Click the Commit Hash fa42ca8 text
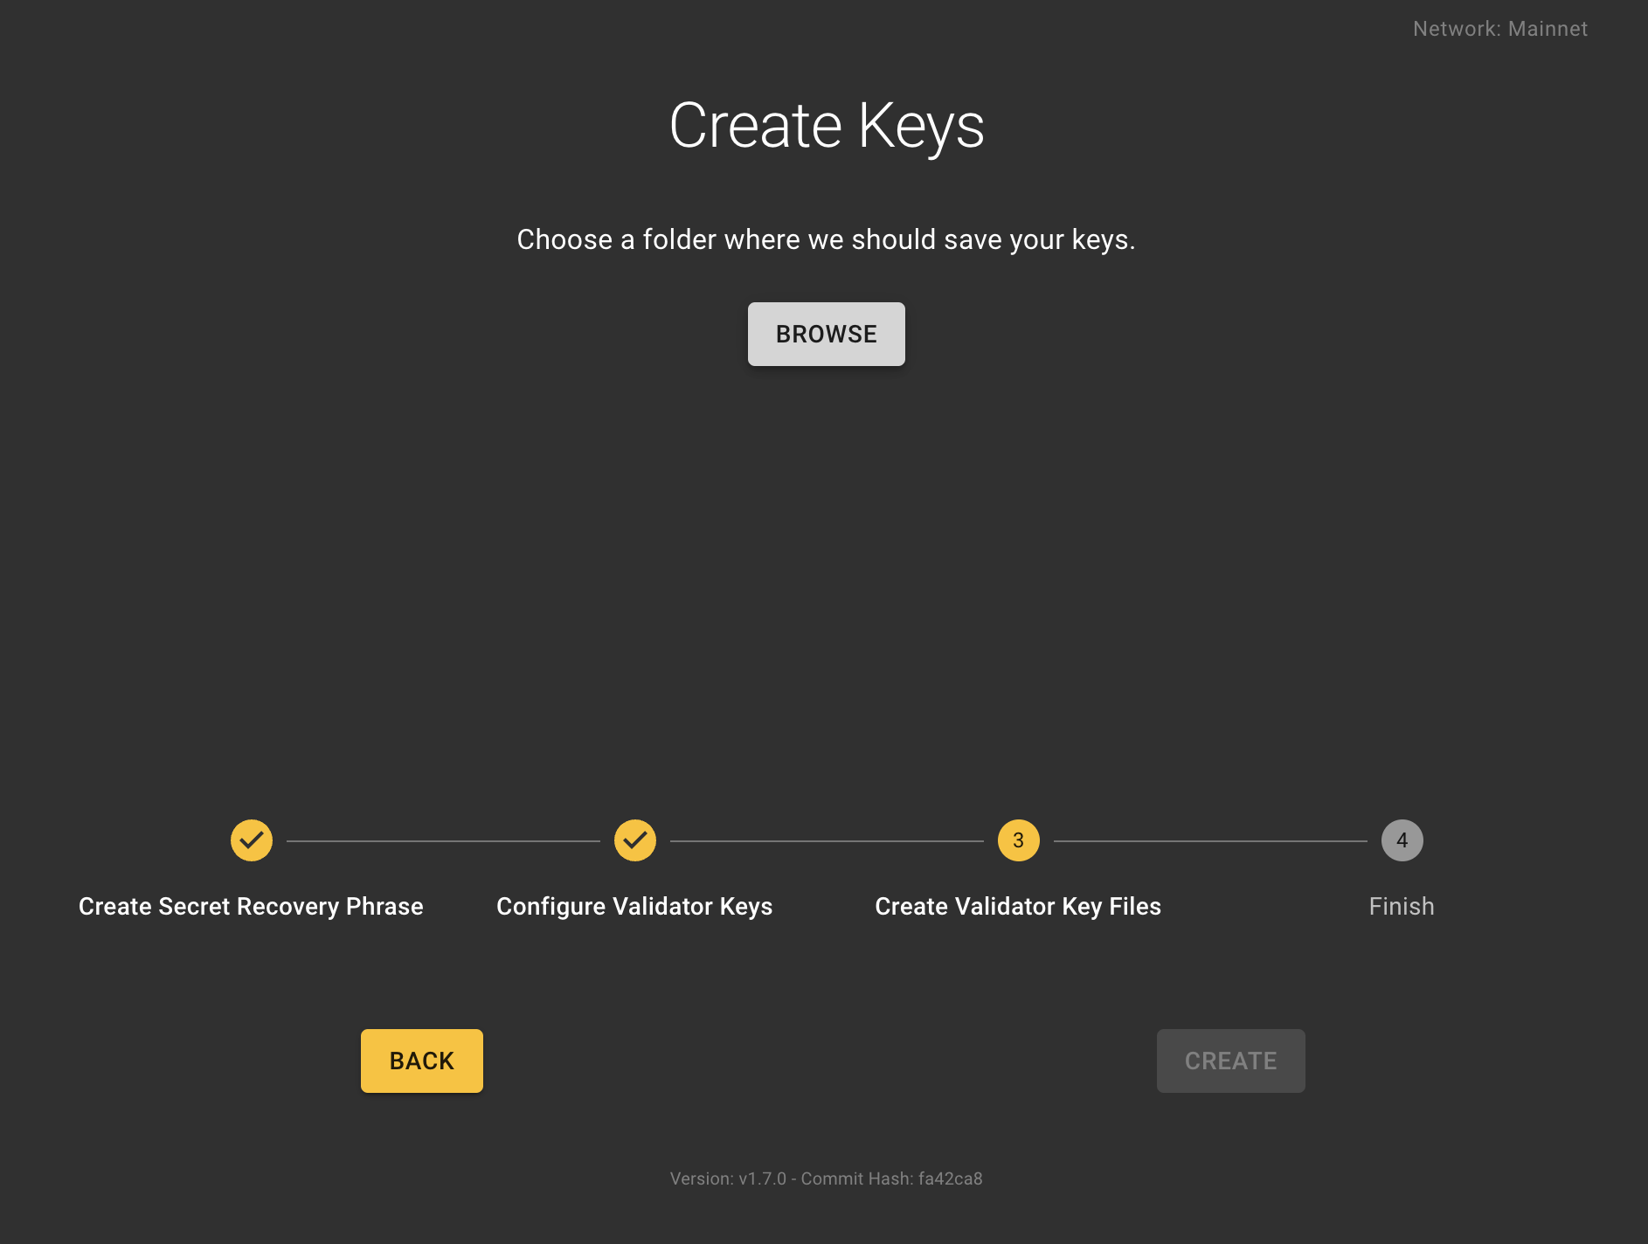Image resolution: width=1648 pixels, height=1244 pixels. (891, 1178)
